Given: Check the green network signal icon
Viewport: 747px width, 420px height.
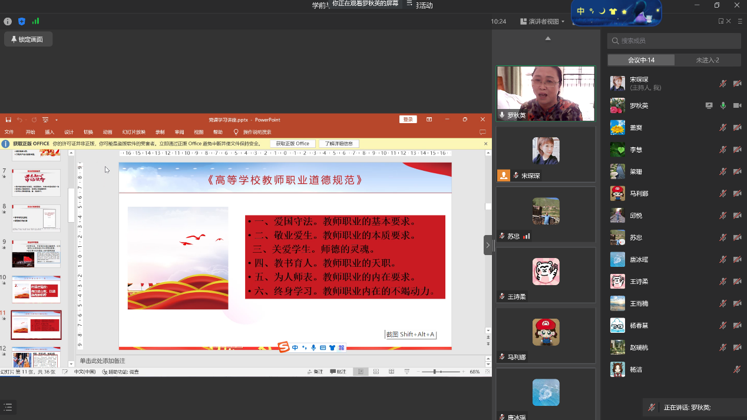Looking at the screenshot, I should click(35, 21).
